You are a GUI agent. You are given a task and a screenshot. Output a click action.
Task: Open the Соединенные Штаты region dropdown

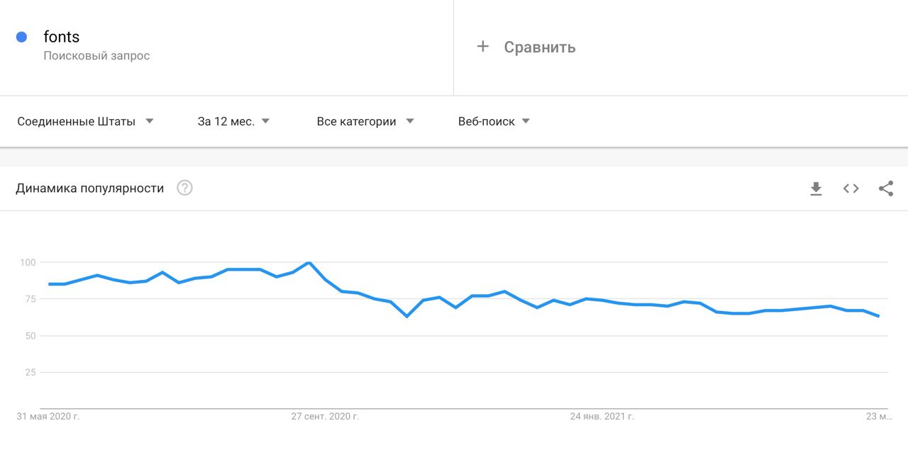(x=85, y=121)
